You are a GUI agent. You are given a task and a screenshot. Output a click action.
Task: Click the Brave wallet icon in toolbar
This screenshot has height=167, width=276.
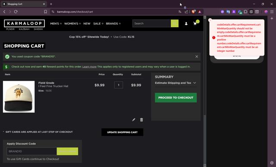[257, 12]
